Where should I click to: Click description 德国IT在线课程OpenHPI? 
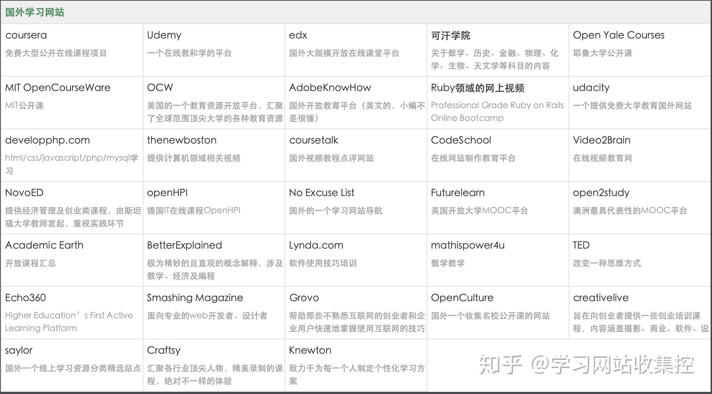tap(193, 211)
